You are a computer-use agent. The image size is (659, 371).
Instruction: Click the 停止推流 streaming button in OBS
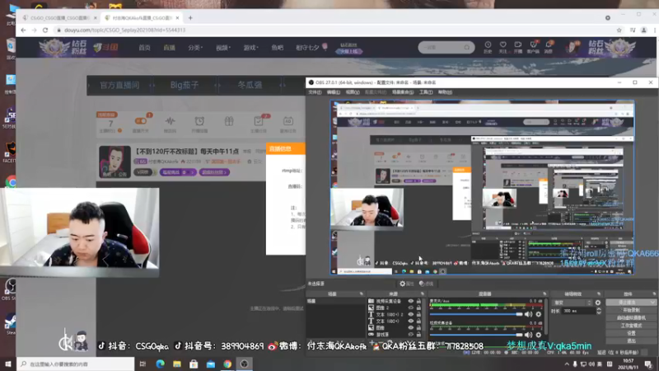(x=631, y=303)
